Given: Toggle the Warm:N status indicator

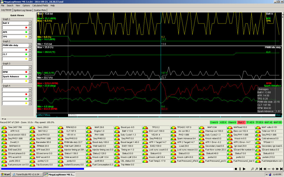Looking at the screenshot, I should 232,122.
